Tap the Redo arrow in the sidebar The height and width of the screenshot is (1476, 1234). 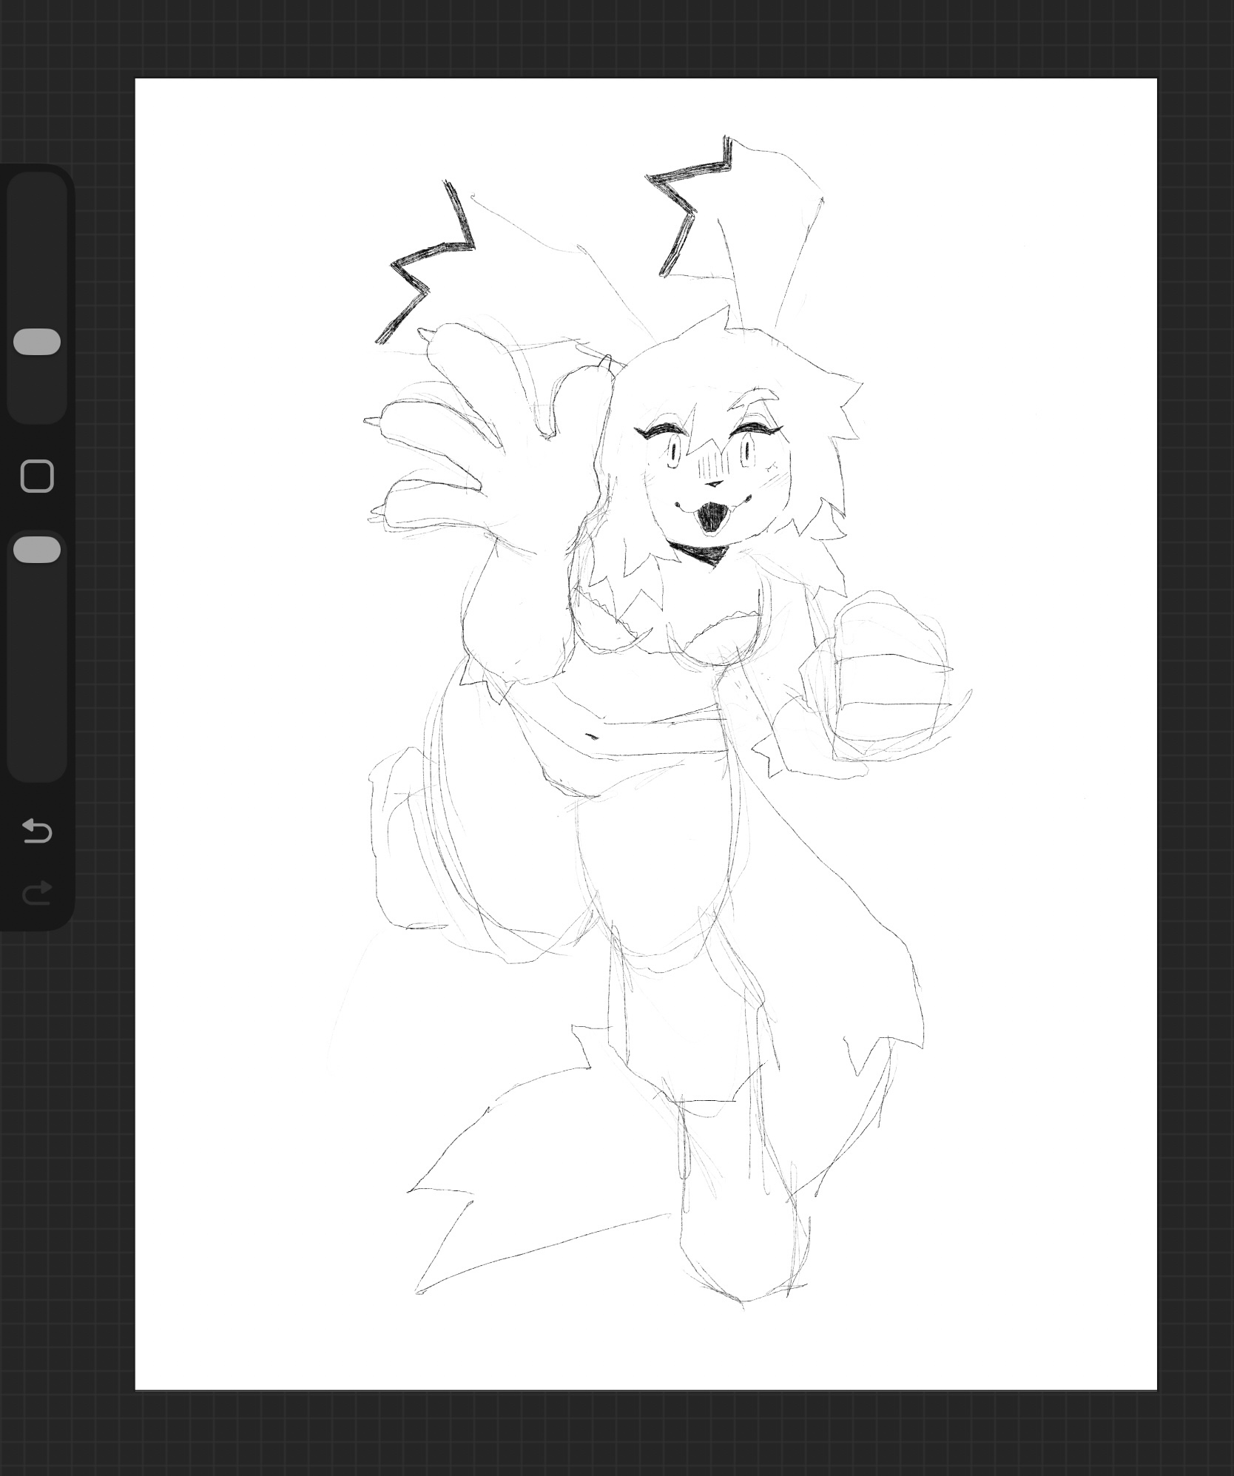pyautogui.click(x=37, y=893)
